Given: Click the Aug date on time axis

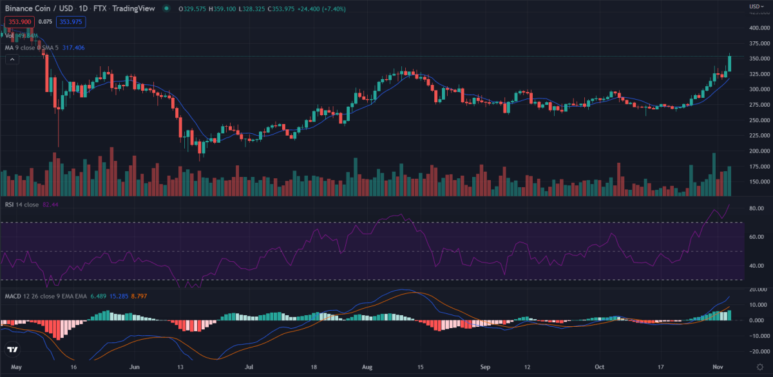Looking at the screenshot, I should click(x=367, y=366).
